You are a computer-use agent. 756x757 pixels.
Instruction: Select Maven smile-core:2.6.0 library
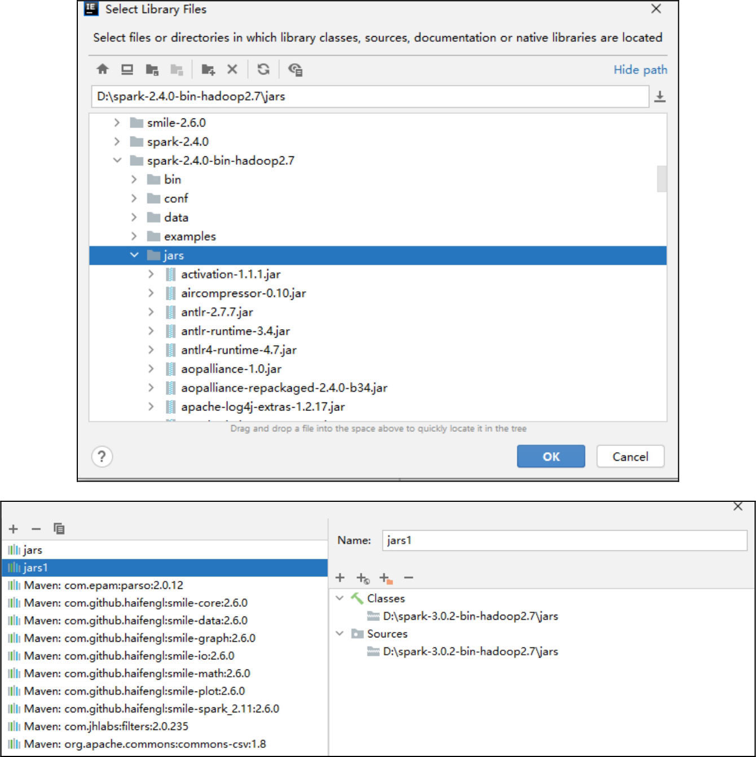164,603
